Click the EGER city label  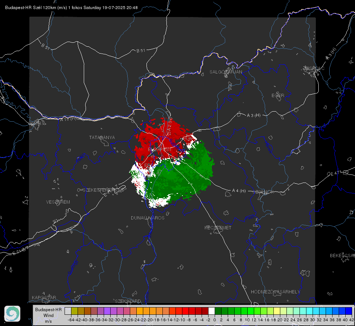point(278,96)
